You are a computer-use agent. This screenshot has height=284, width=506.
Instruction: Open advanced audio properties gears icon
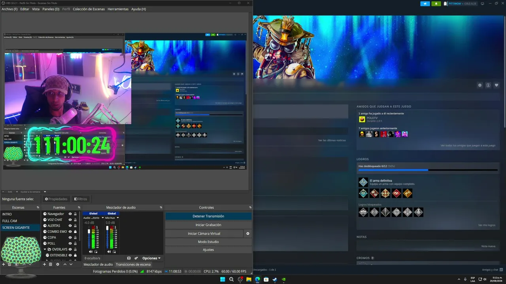coord(136,258)
